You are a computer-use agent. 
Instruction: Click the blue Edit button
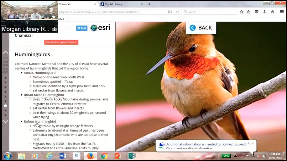click(x=82, y=28)
